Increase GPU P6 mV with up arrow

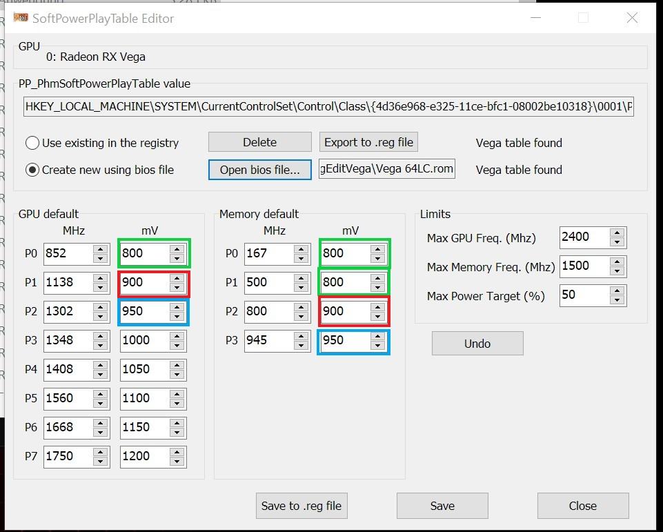tap(177, 422)
